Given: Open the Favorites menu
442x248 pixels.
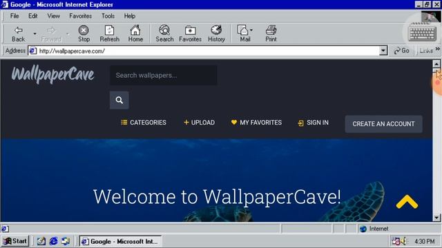Looking at the screenshot, I should [80, 16].
